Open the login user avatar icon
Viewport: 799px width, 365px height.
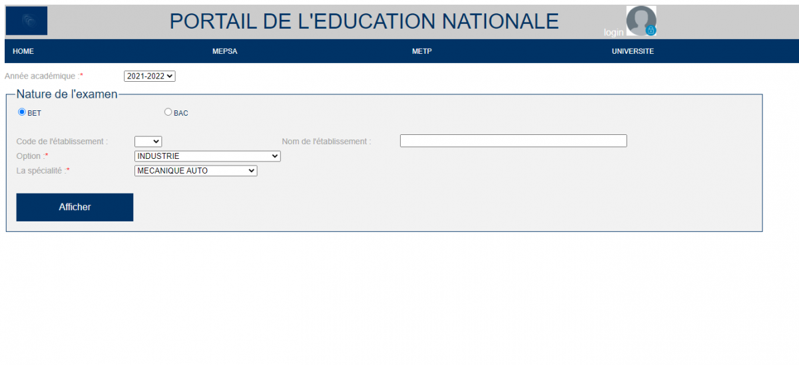point(641,21)
